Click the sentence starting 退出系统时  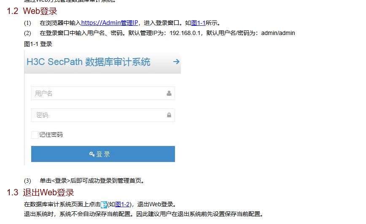click(x=143, y=214)
